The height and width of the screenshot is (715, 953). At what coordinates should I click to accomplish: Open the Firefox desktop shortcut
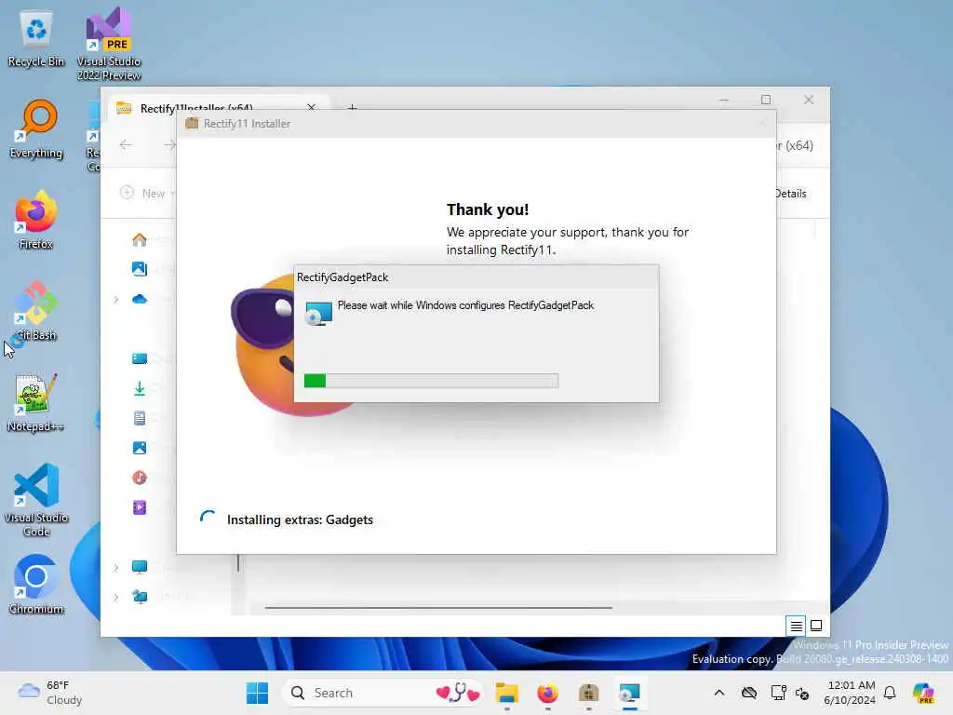36,220
